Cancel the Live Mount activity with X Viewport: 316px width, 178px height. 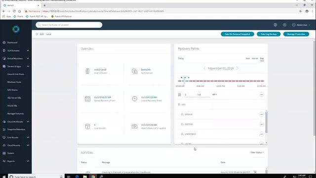255,172
